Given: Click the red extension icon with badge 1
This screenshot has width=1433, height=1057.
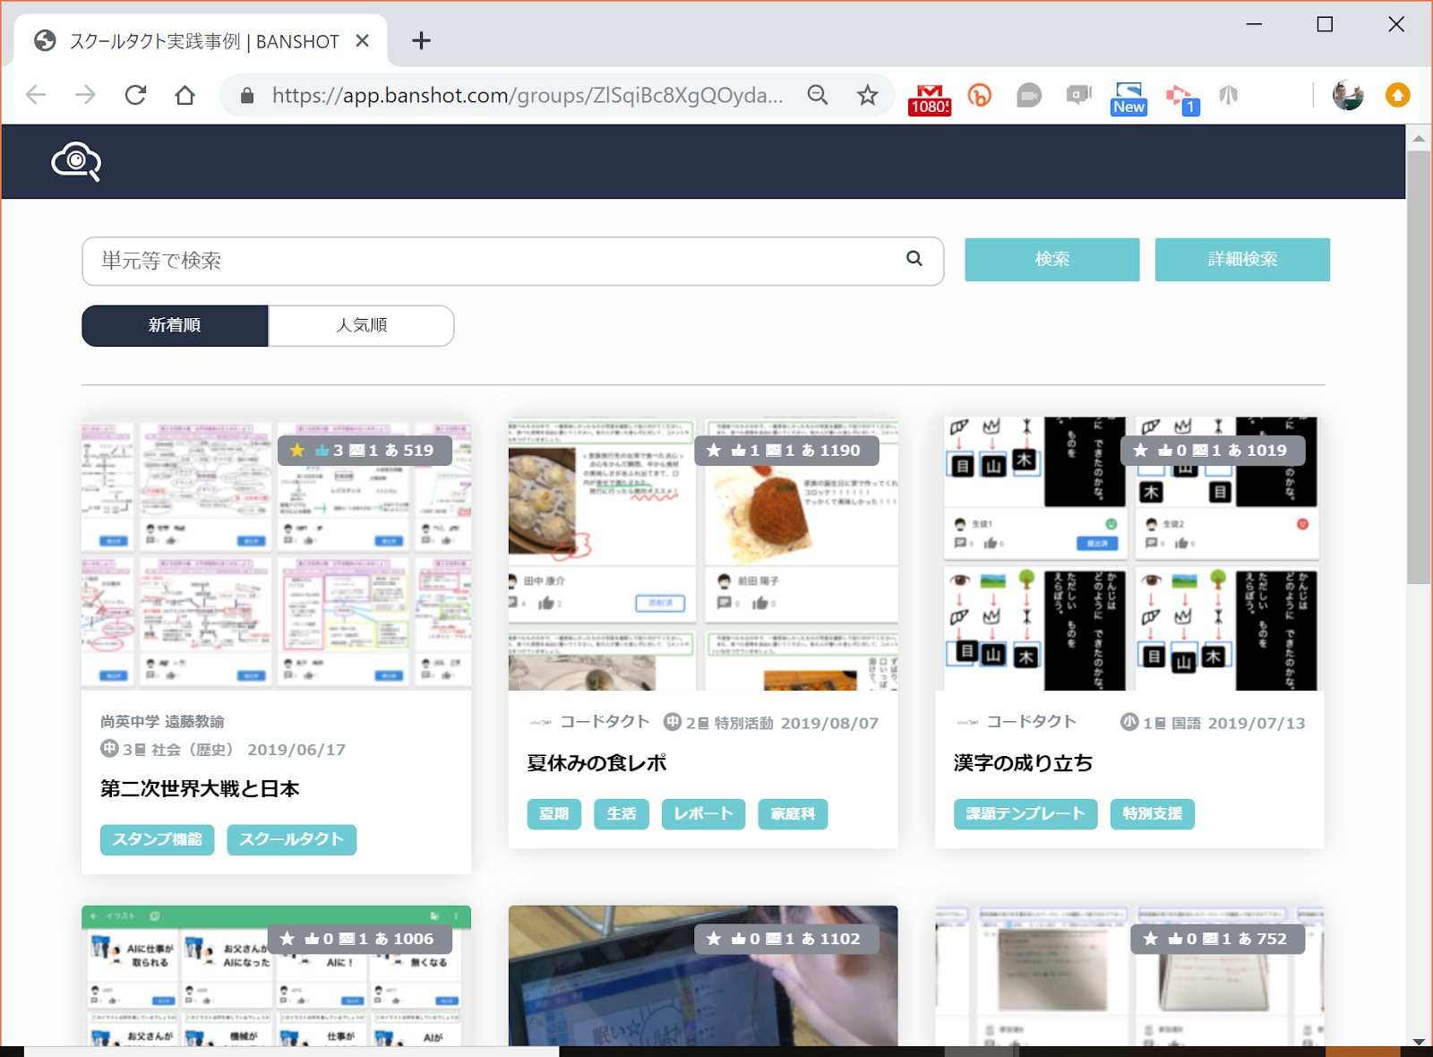Looking at the screenshot, I should (x=1182, y=99).
